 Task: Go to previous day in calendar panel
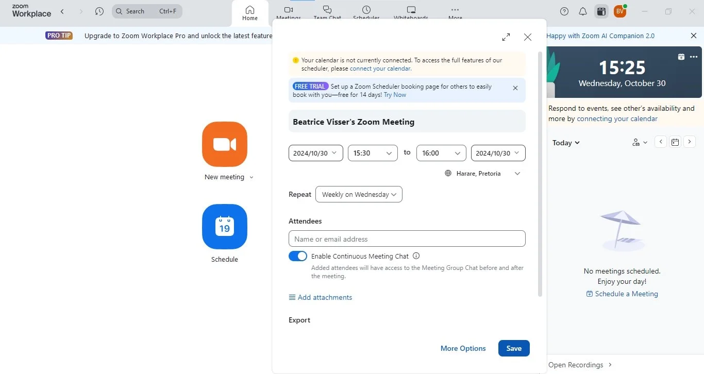(661, 142)
